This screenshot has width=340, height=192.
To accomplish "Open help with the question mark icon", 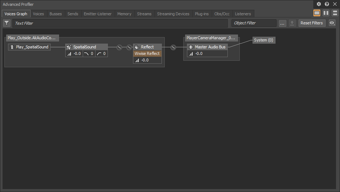I will click(327, 4).
